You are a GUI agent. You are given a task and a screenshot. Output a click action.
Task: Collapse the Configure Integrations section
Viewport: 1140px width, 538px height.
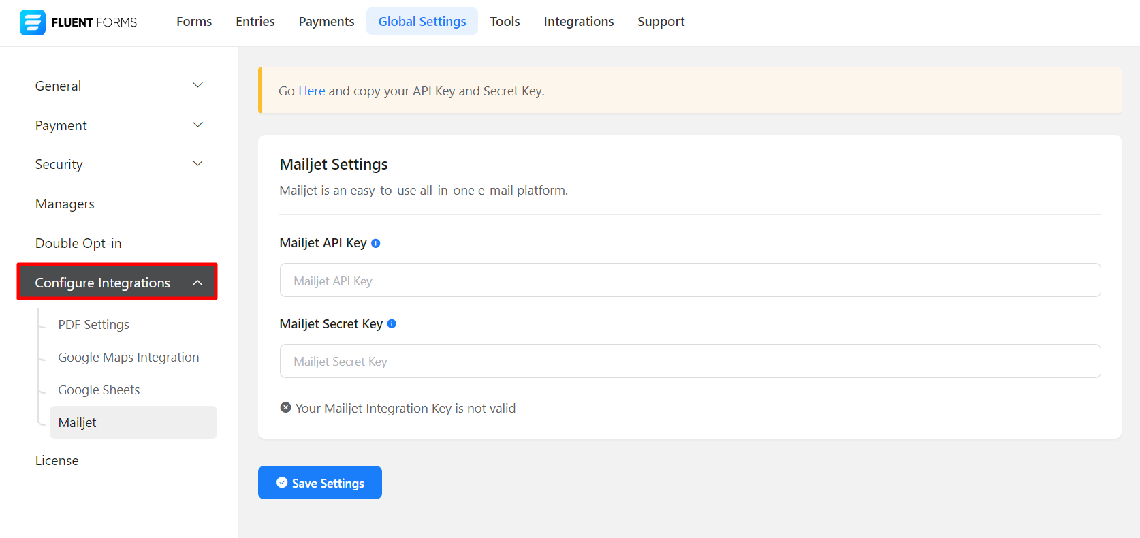click(x=197, y=283)
